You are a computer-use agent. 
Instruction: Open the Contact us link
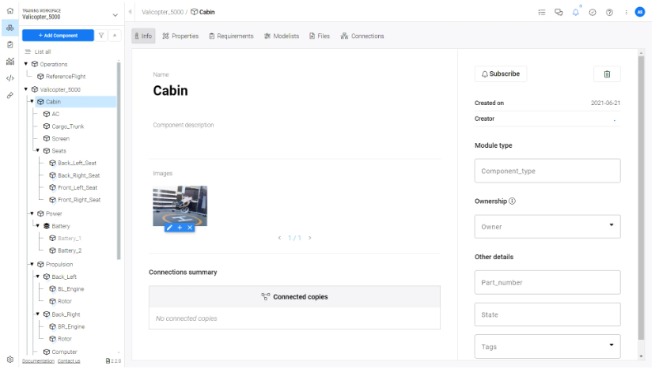point(69,361)
